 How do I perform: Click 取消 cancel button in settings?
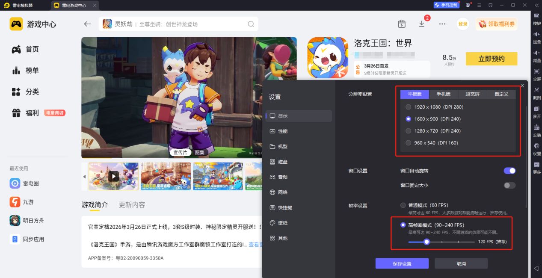461,263
